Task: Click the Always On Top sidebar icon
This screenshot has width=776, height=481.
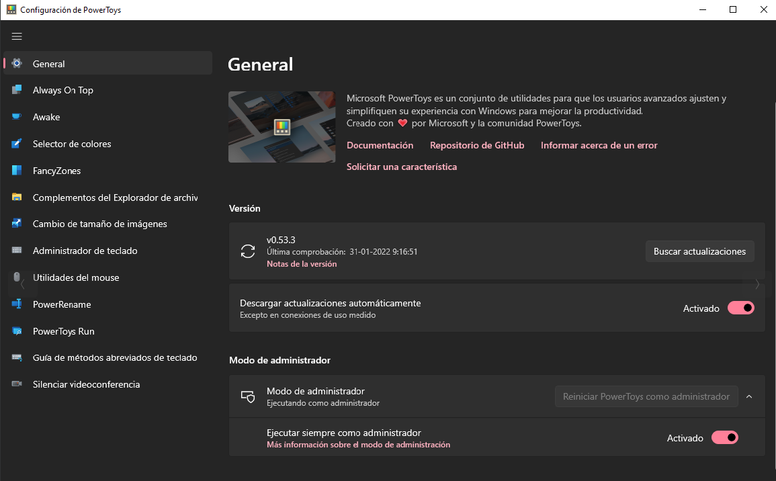Action: point(17,90)
